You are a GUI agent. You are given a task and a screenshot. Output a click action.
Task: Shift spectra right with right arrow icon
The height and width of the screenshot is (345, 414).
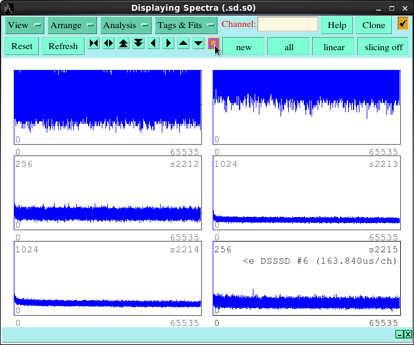(168, 43)
